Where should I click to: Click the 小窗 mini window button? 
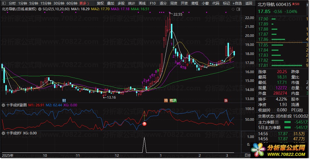pyautogui.click(x=205, y=3)
